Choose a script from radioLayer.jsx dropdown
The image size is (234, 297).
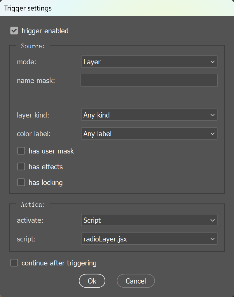pos(149,239)
